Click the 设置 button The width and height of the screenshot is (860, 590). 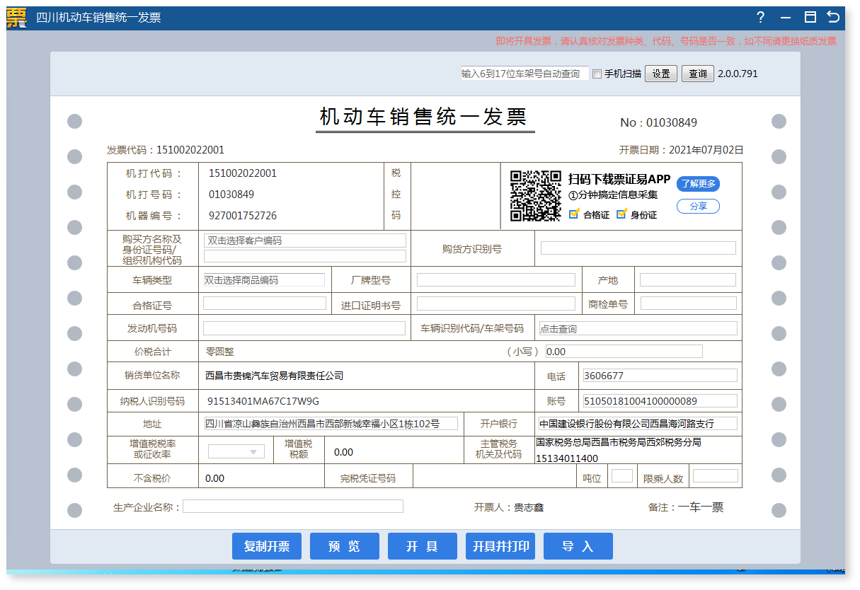click(661, 74)
